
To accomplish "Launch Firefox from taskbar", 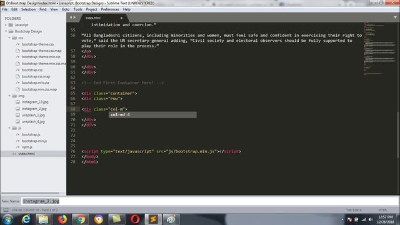I will (x=62, y=219).
